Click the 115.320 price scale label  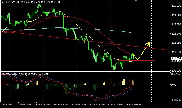176,6
